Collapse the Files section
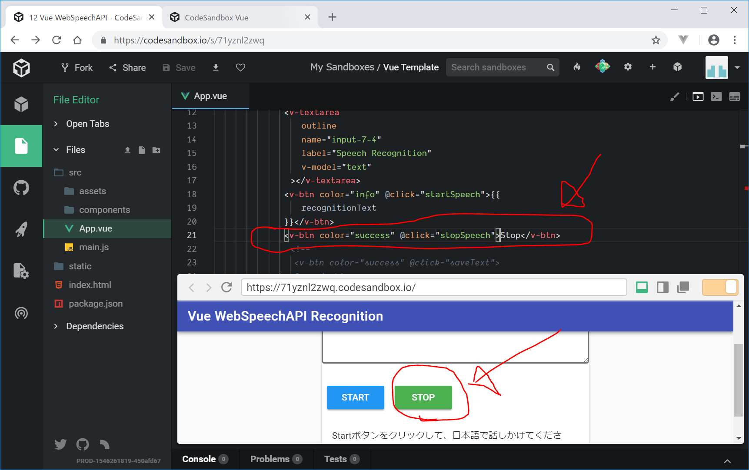 click(x=70, y=150)
